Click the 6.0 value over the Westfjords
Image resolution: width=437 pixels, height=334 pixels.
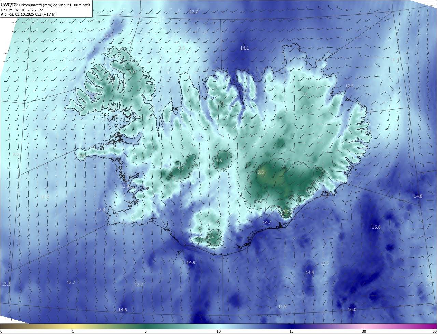(132, 72)
